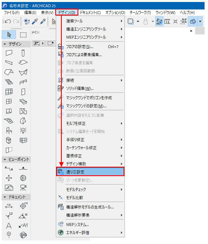This screenshot has height=244, width=208.
Task: Open 構造解析モデルの生成ルール entry
Action: 90,207
